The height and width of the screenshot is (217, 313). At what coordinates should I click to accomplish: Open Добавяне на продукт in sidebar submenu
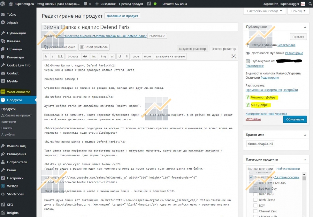(x=17, y=115)
